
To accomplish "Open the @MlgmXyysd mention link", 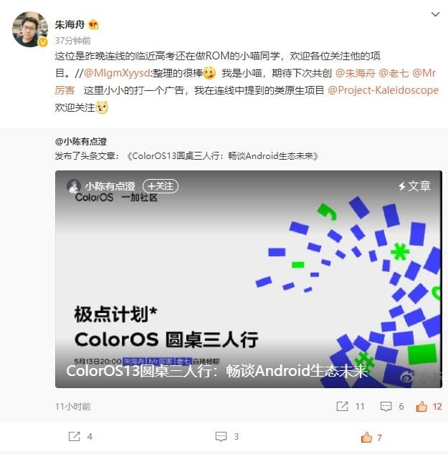I will 117,73.
